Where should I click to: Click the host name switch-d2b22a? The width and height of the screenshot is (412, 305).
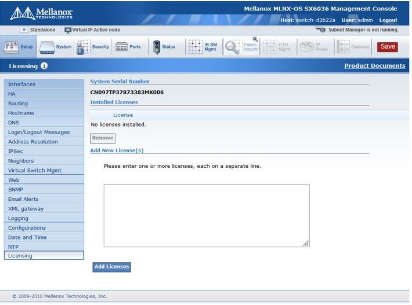tap(316, 20)
